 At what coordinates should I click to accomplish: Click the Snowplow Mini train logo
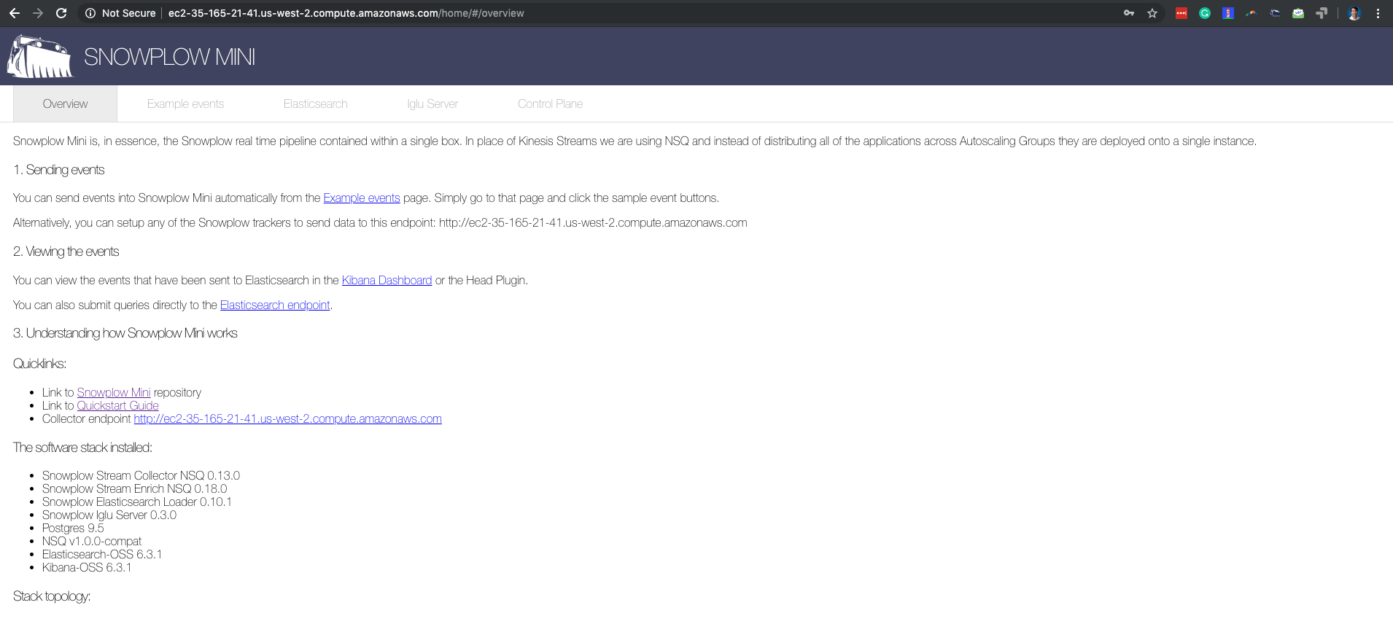point(40,56)
